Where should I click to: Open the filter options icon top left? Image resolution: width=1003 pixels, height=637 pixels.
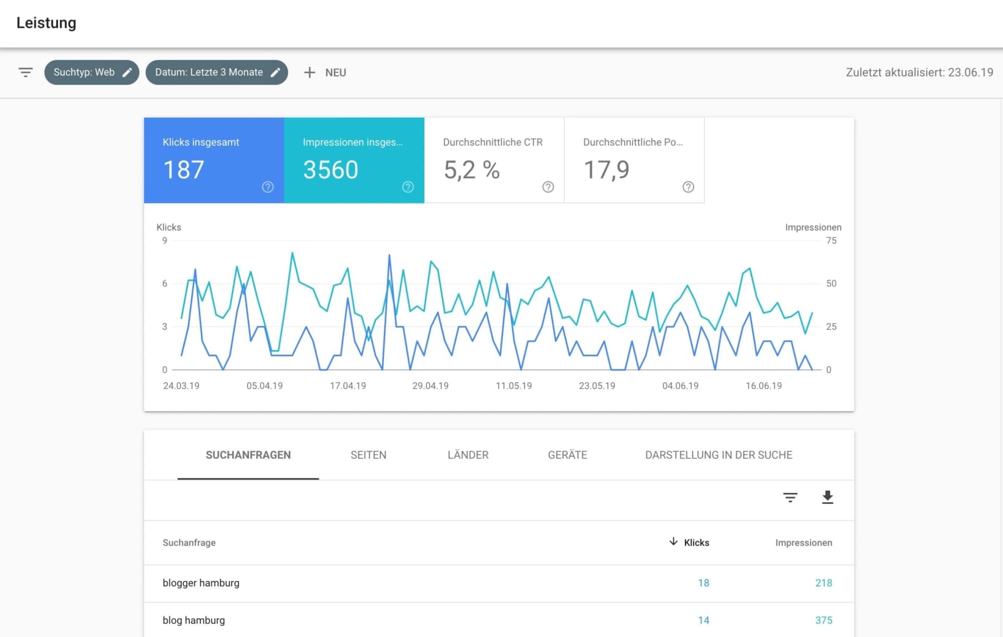point(26,73)
